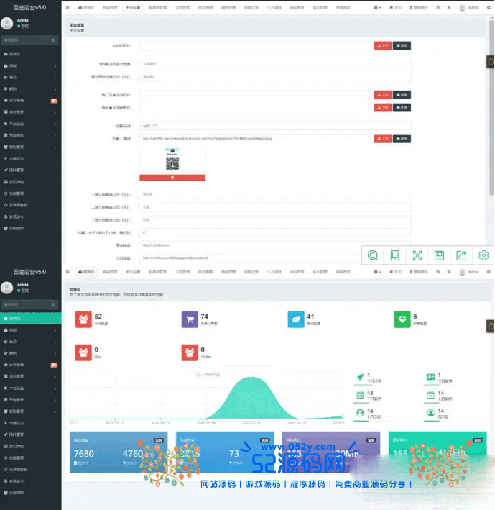Open Admin user dropdown on platform settings page
This screenshot has height=510, width=495.
pyautogui.click(x=472, y=7)
